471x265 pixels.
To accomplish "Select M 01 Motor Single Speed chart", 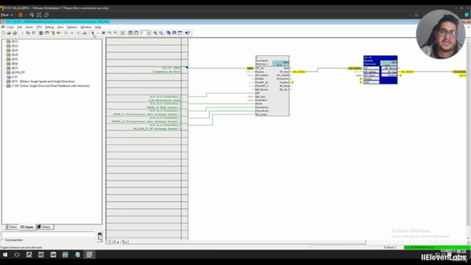I will (40, 82).
